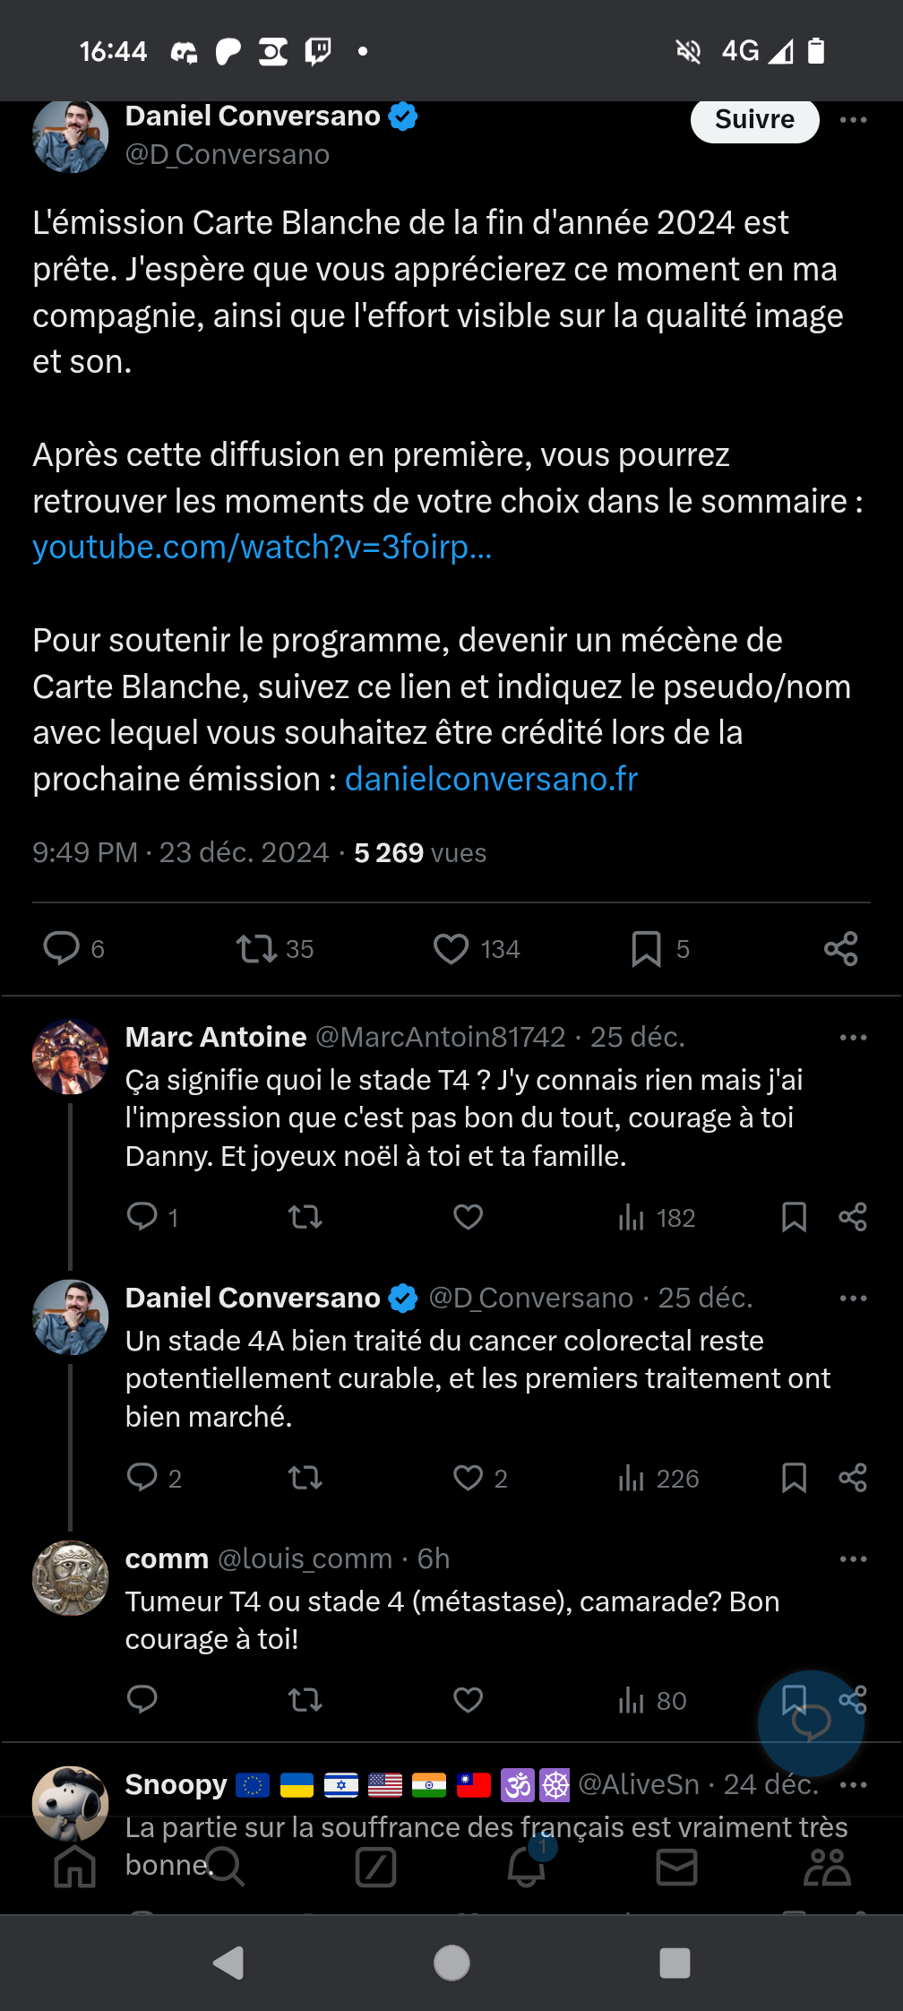Open the danielconversano.fr link
The image size is (903, 2011).
491,780
